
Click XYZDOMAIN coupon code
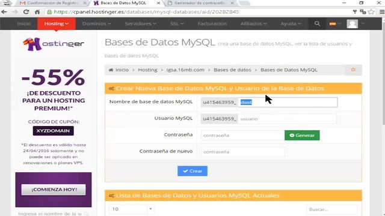54,131
